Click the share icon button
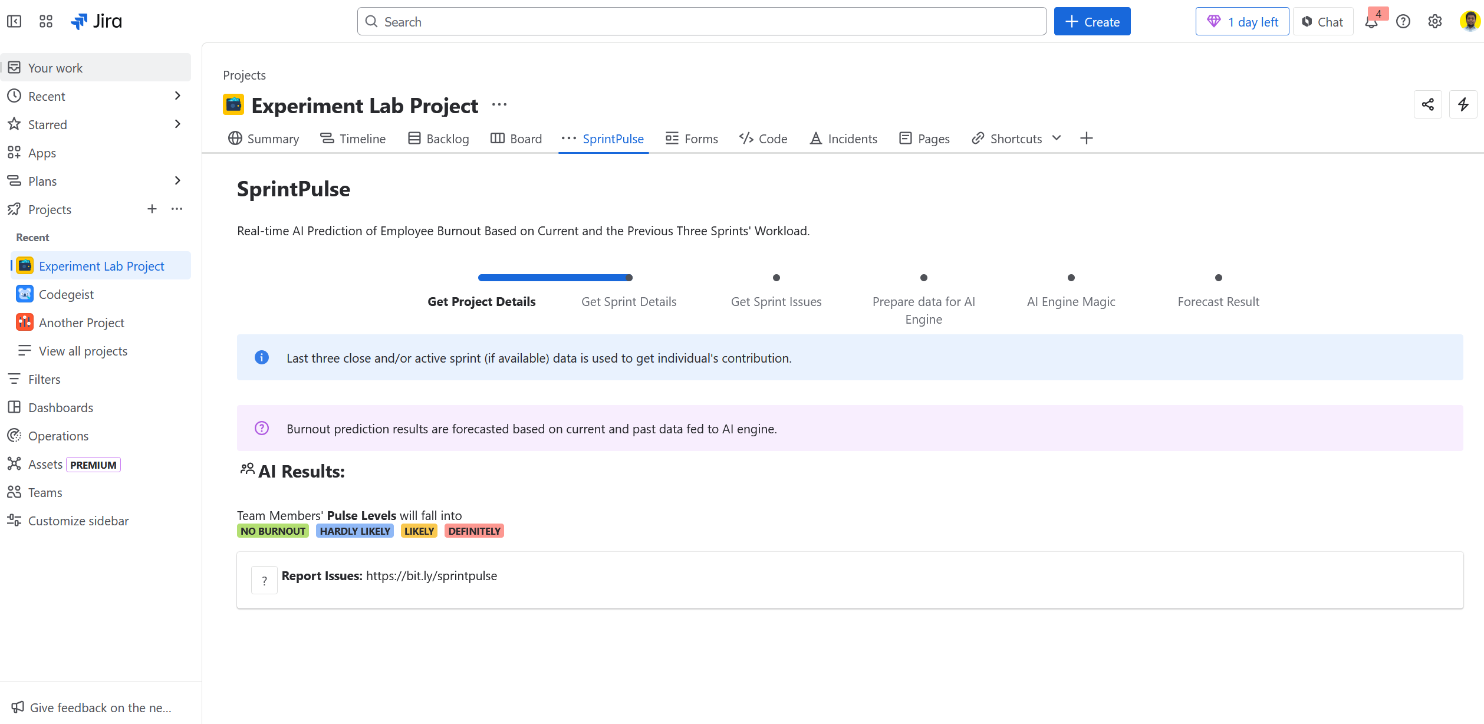This screenshot has height=724, width=1484. click(1428, 104)
